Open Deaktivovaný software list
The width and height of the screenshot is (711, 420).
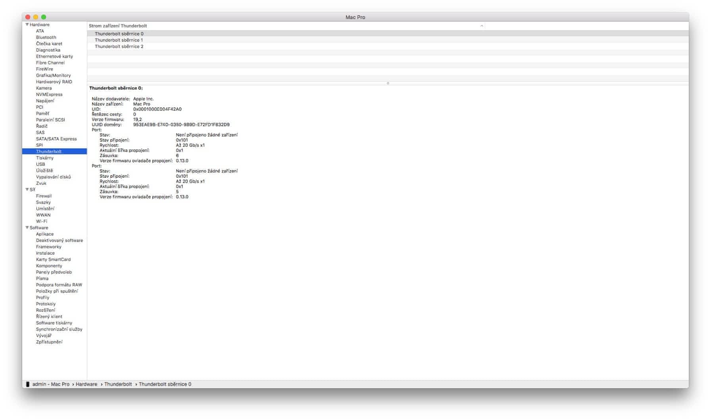click(x=60, y=240)
